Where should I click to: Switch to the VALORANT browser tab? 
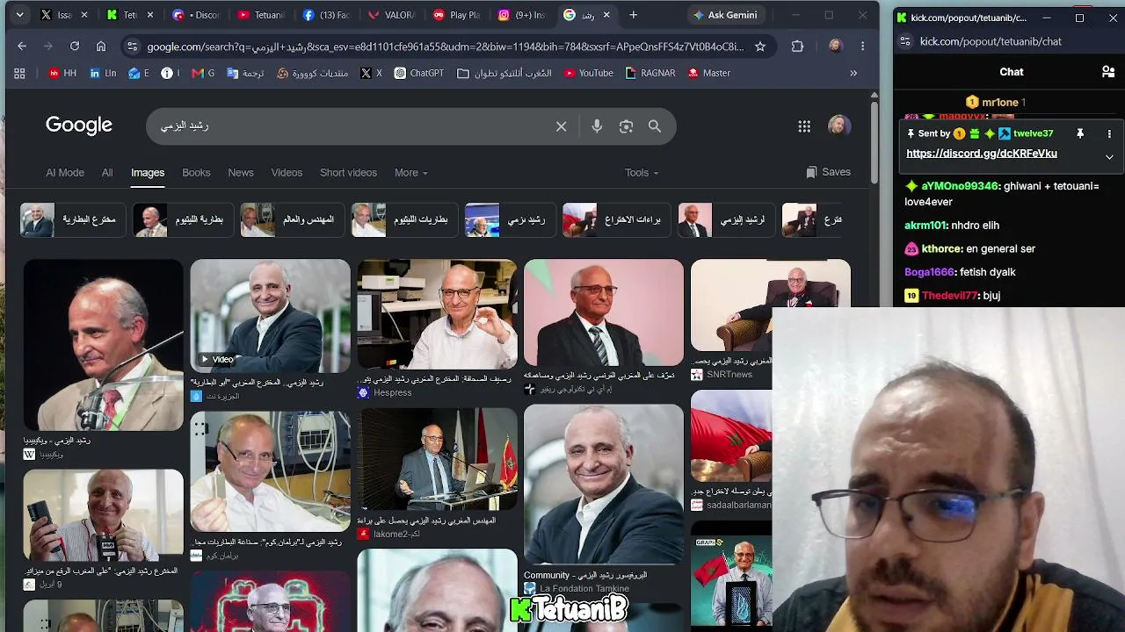(393, 15)
